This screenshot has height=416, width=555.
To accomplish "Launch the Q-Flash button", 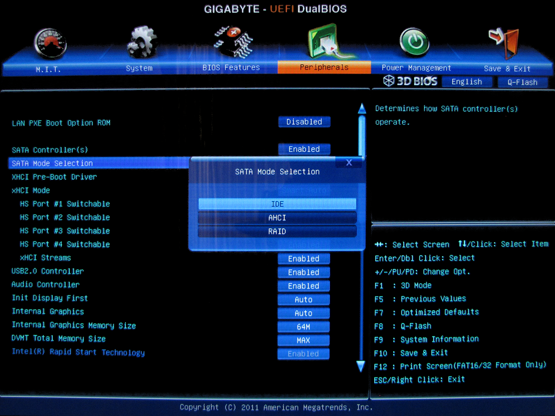I will coord(522,82).
